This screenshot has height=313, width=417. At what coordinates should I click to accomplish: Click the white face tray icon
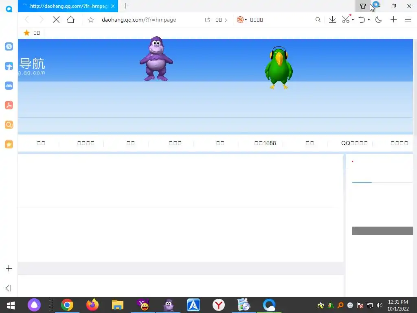[350, 305]
